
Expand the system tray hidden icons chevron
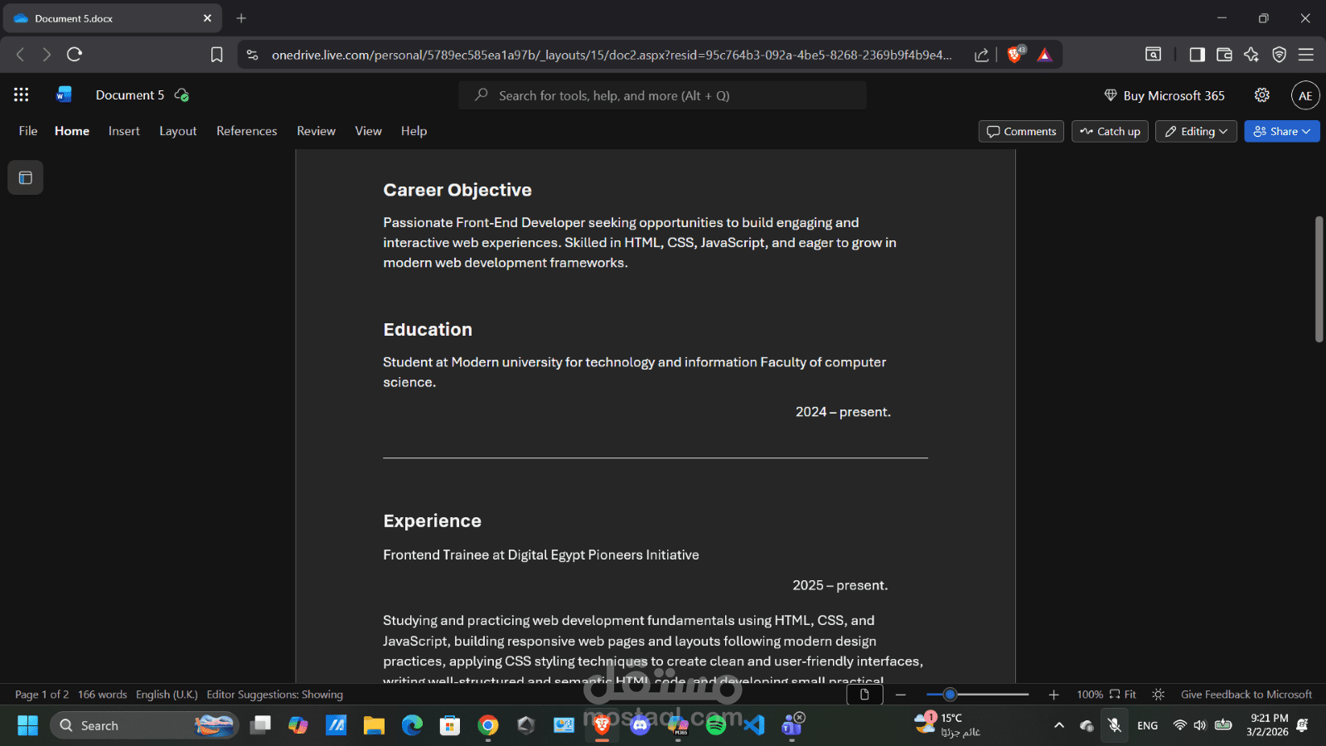(x=1059, y=725)
